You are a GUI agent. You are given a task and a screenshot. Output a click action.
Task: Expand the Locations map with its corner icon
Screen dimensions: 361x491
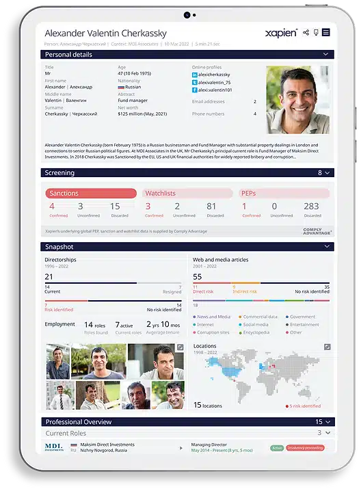click(x=327, y=347)
